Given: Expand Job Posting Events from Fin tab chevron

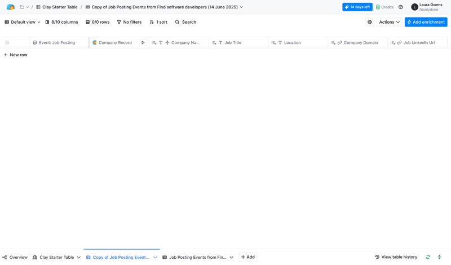Looking at the screenshot, I should (x=231, y=257).
